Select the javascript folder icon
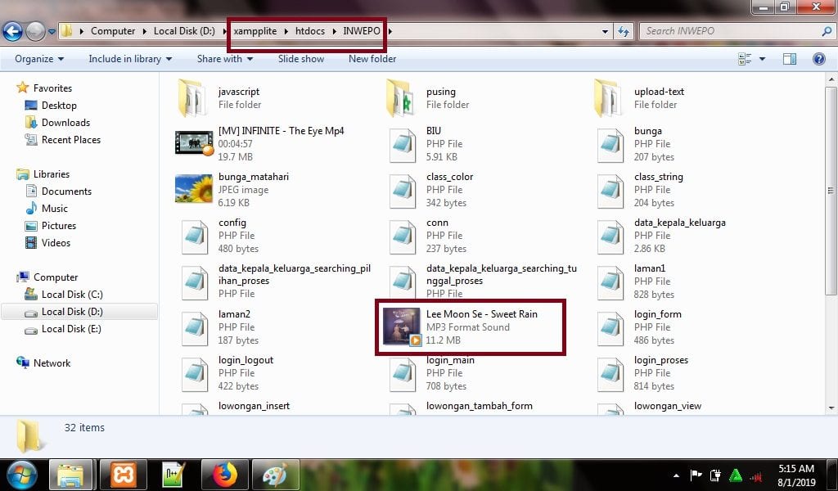Screen dimensions: 838x491 (x=193, y=97)
